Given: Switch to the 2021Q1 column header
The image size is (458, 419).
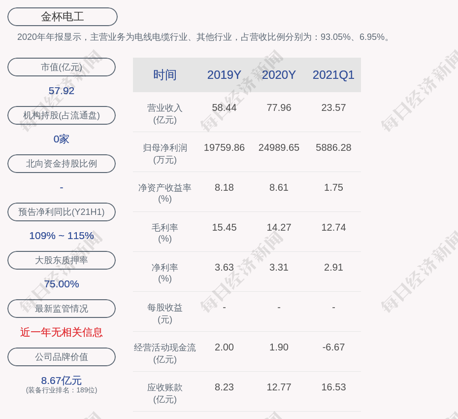Looking at the screenshot, I should tap(333, 75).
